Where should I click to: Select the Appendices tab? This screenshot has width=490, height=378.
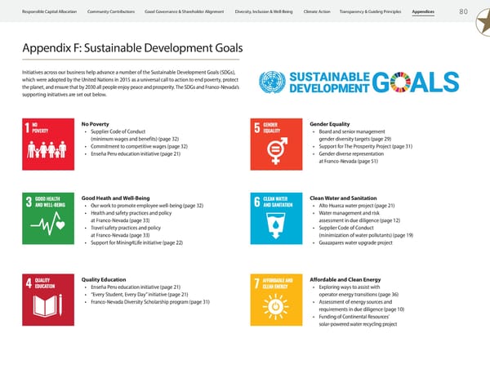point(423,11)
